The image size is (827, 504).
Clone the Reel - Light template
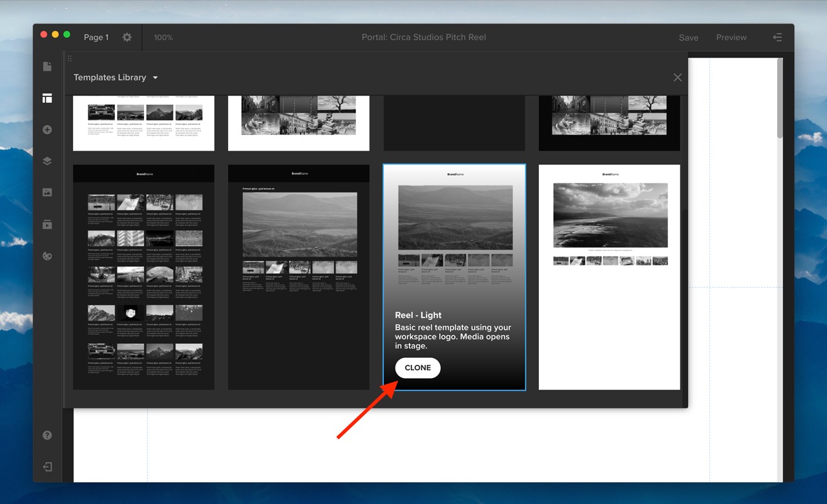[417, 368]
